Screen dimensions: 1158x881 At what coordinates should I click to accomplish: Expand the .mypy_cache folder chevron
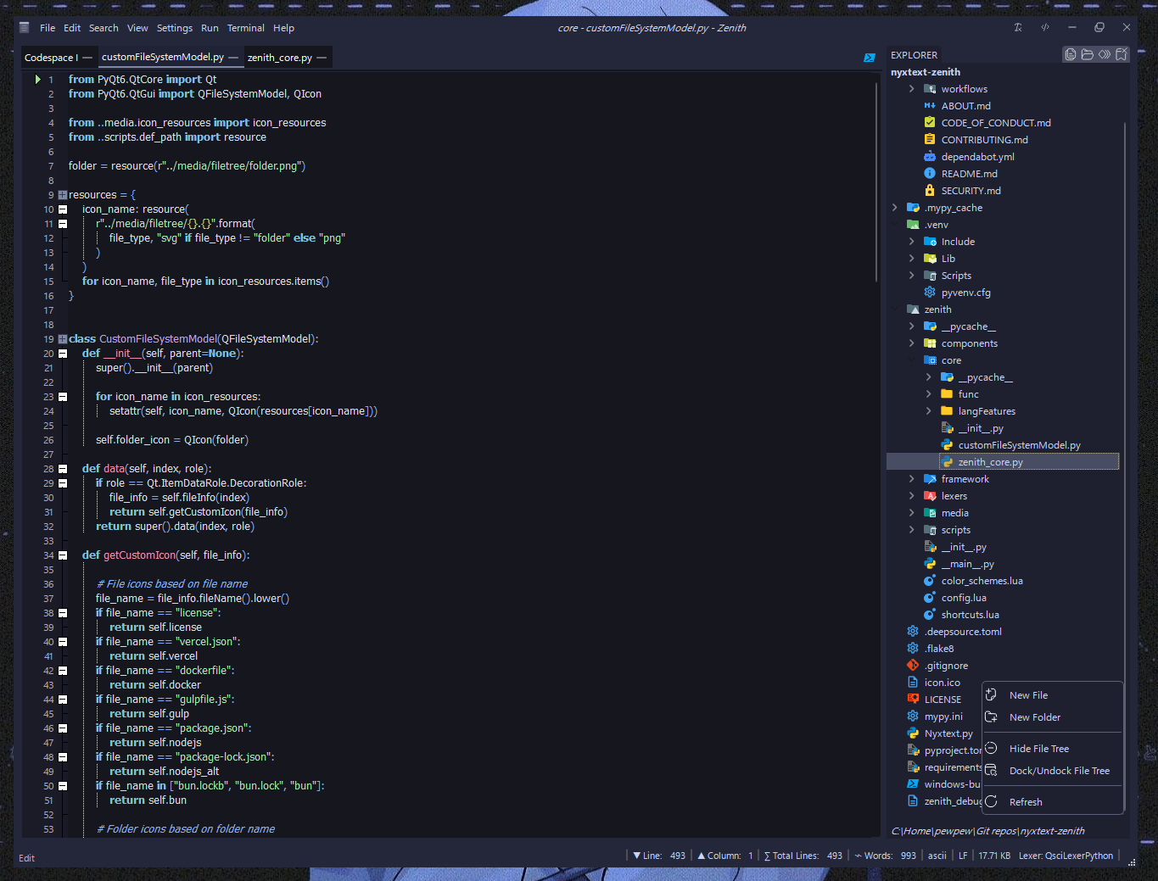895,208
